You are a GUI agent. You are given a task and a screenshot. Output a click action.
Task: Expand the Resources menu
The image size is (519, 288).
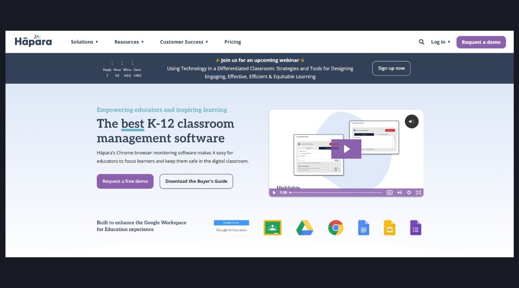[x=129, y=42]
